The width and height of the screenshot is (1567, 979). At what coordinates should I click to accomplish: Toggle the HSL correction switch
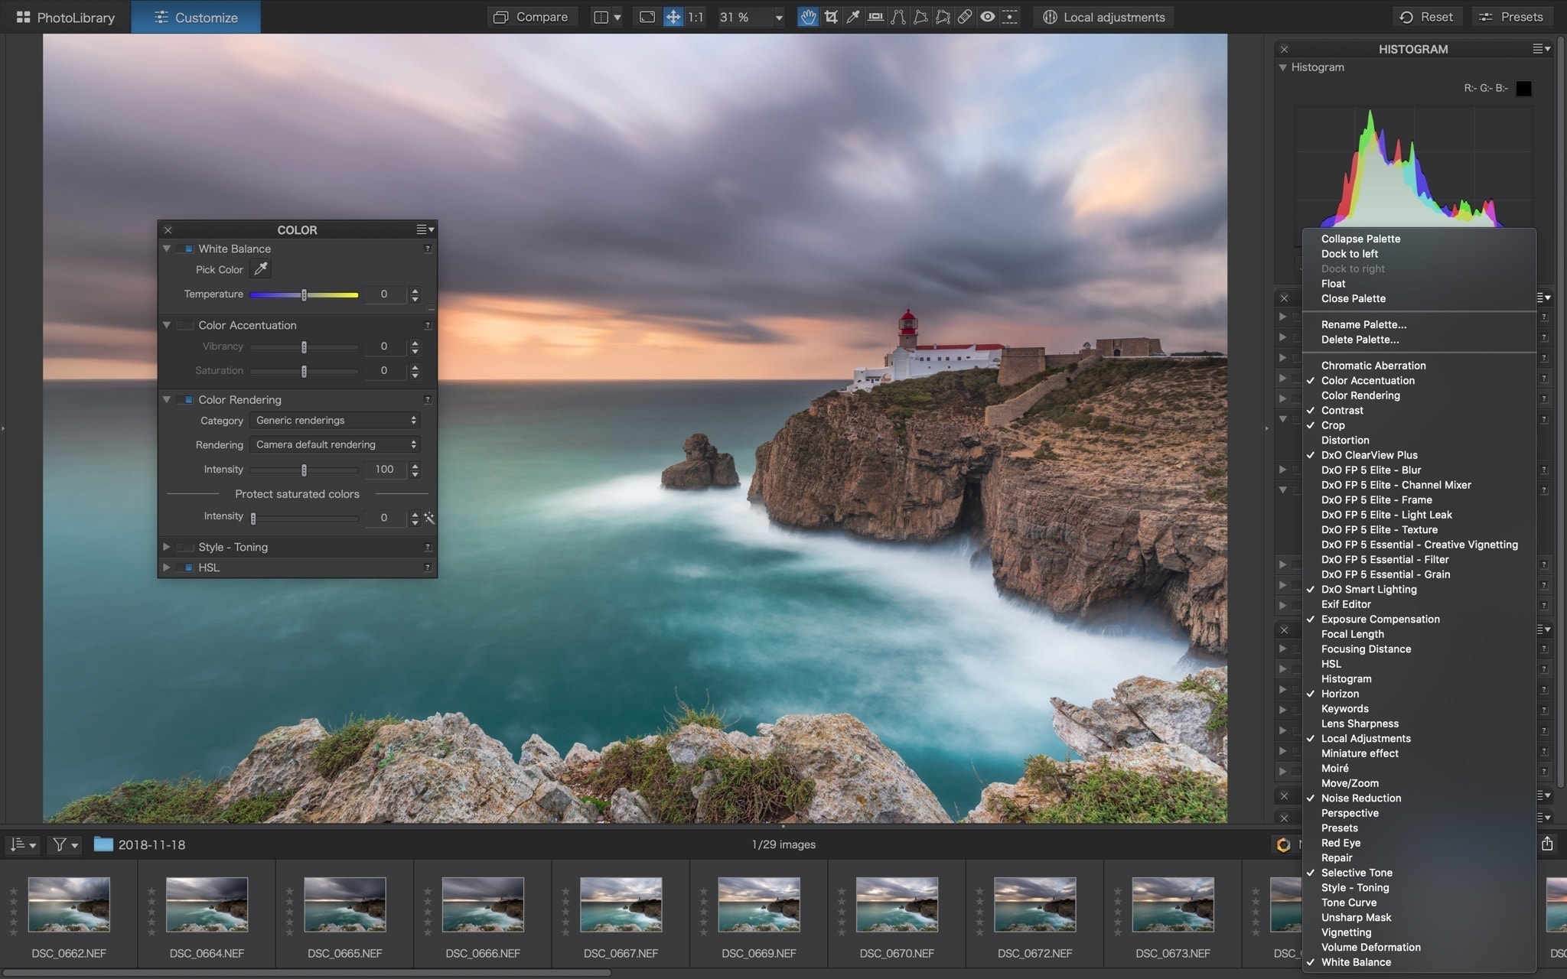click(x=186, y=568)
